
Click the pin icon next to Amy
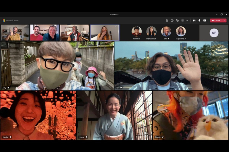click(x=8, y=88)
